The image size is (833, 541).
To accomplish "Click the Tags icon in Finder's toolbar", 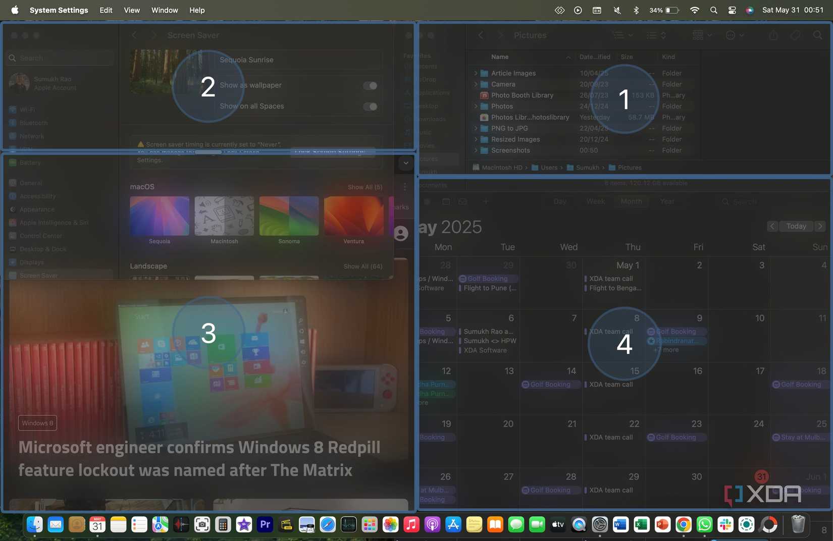I will click(x=795, y=35).
